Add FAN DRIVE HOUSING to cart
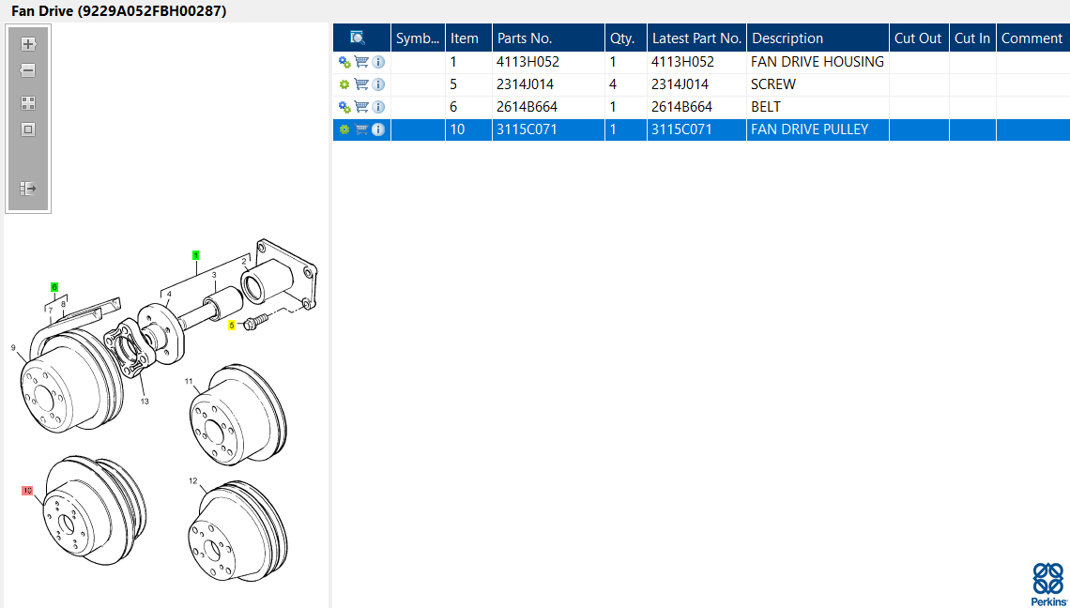This screenshot has height=608, width=1070. 361,62
